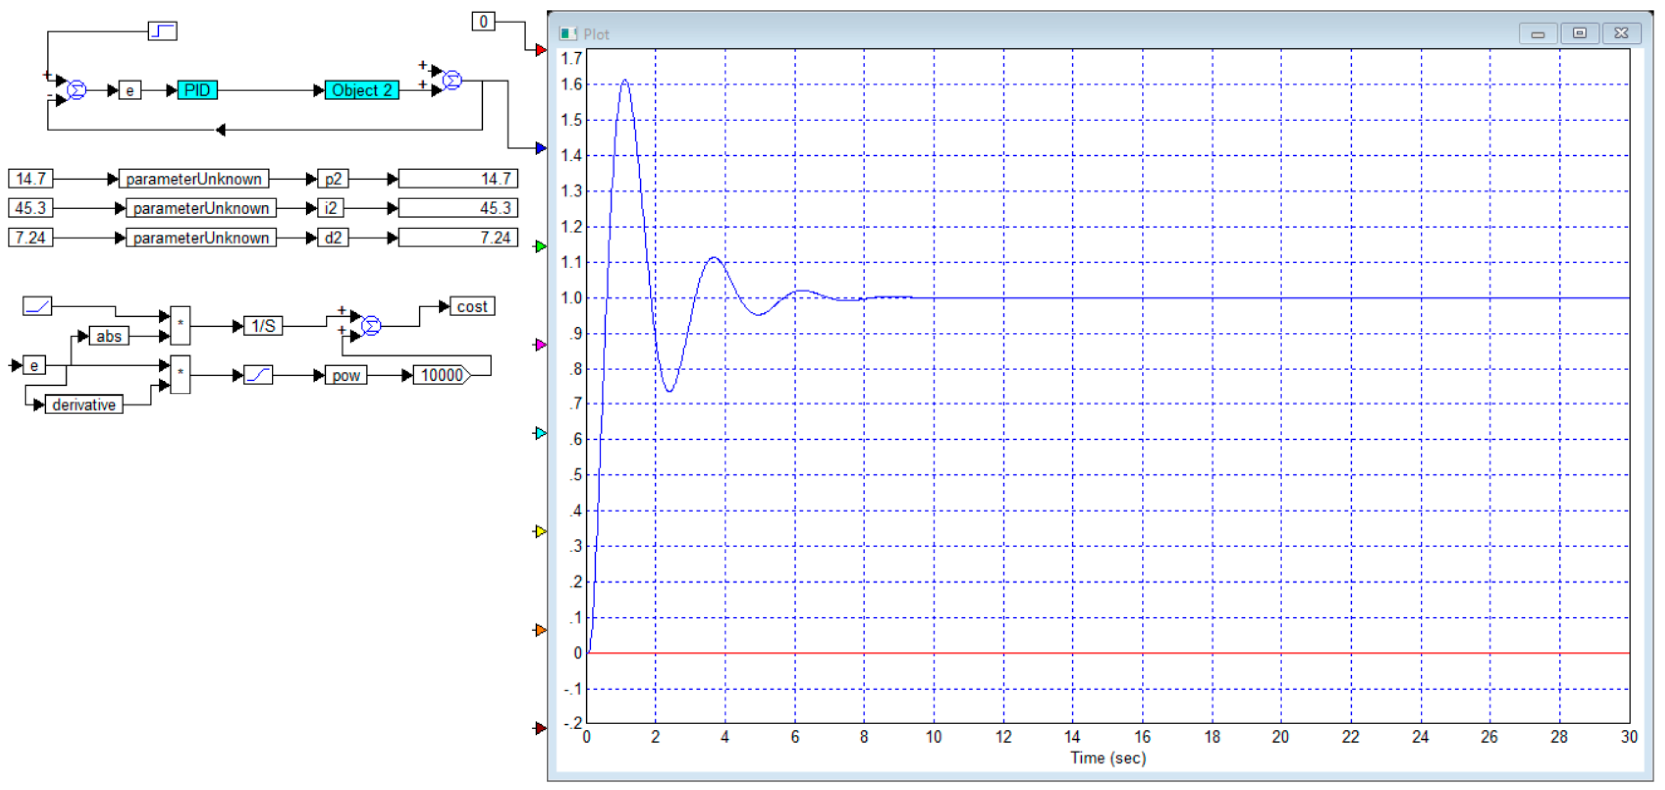Select the e variable block after the summing junction

click(x=130, y=90)
